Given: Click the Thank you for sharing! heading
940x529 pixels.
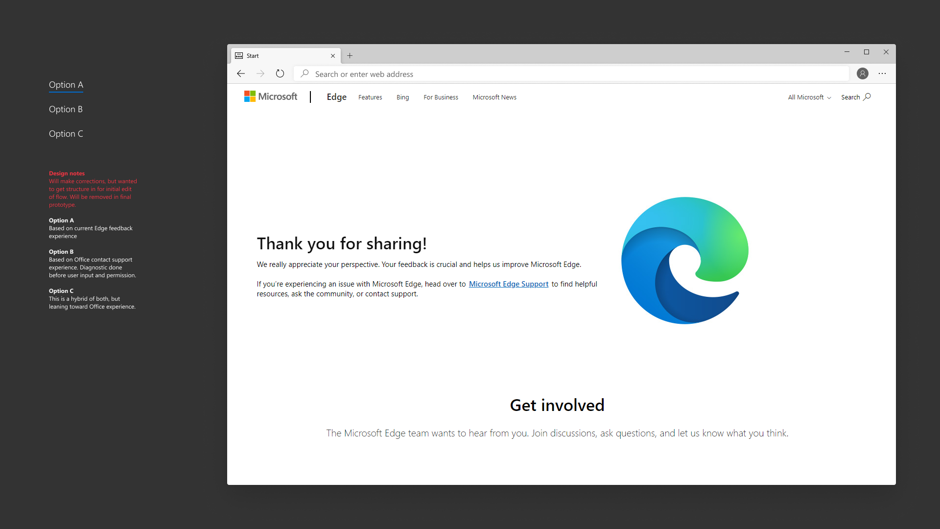Looking at the screenshot, I should coord(342,243).
